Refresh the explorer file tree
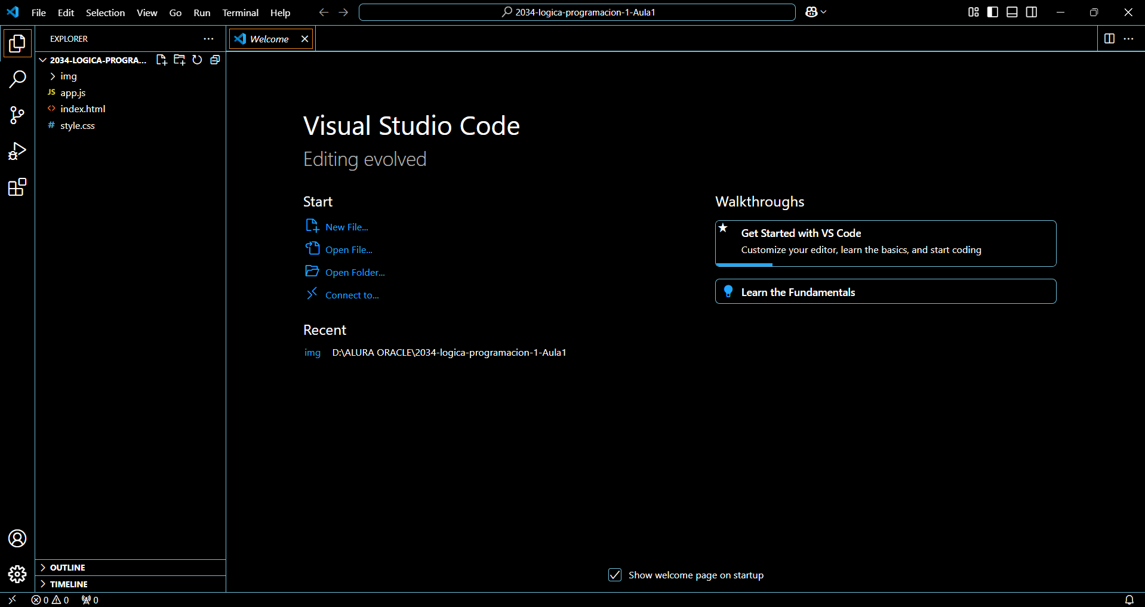The image size is (1145, 607). tap(197, 60)
